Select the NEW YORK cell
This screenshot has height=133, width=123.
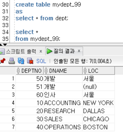(x=99, y=103)
